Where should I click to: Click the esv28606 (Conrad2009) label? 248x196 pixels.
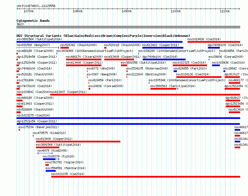226,57
